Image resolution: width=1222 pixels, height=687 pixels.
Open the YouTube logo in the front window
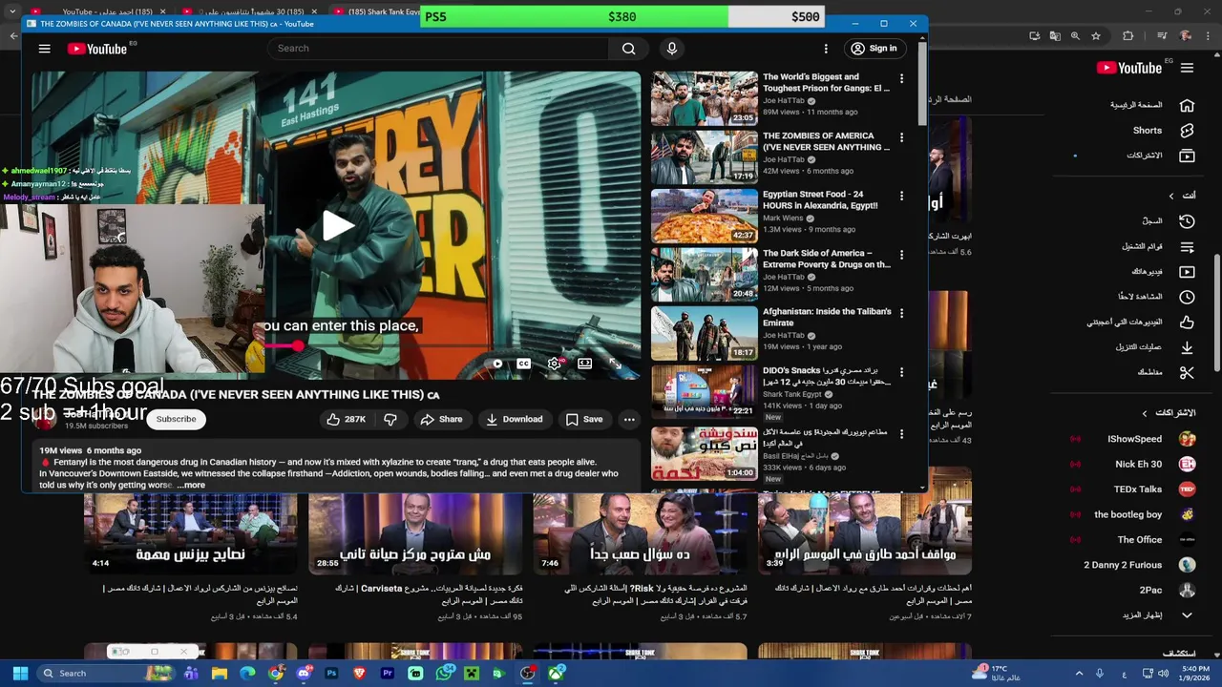99,49
